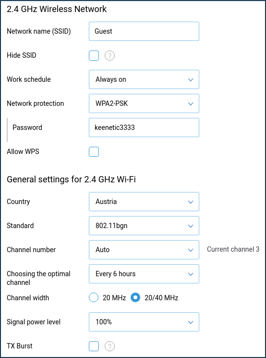Enable the Allow WPS checkbox
Screen dimensions: 266x358
[94, 152]
